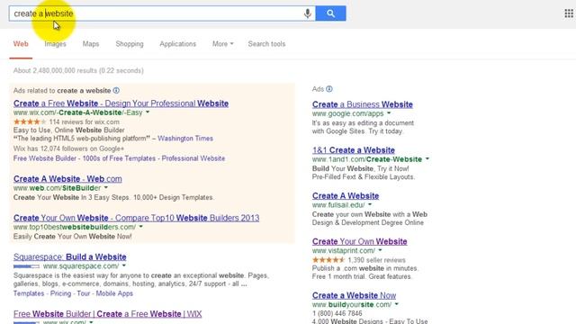
Task: Click the info icon beside right-column Ads
Action: tap(329, 89)
